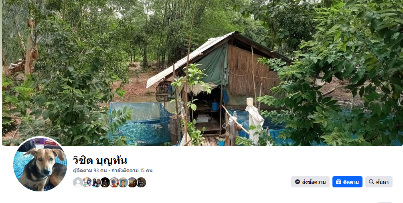Search the profile using ค้นหา button

(379, 182)
